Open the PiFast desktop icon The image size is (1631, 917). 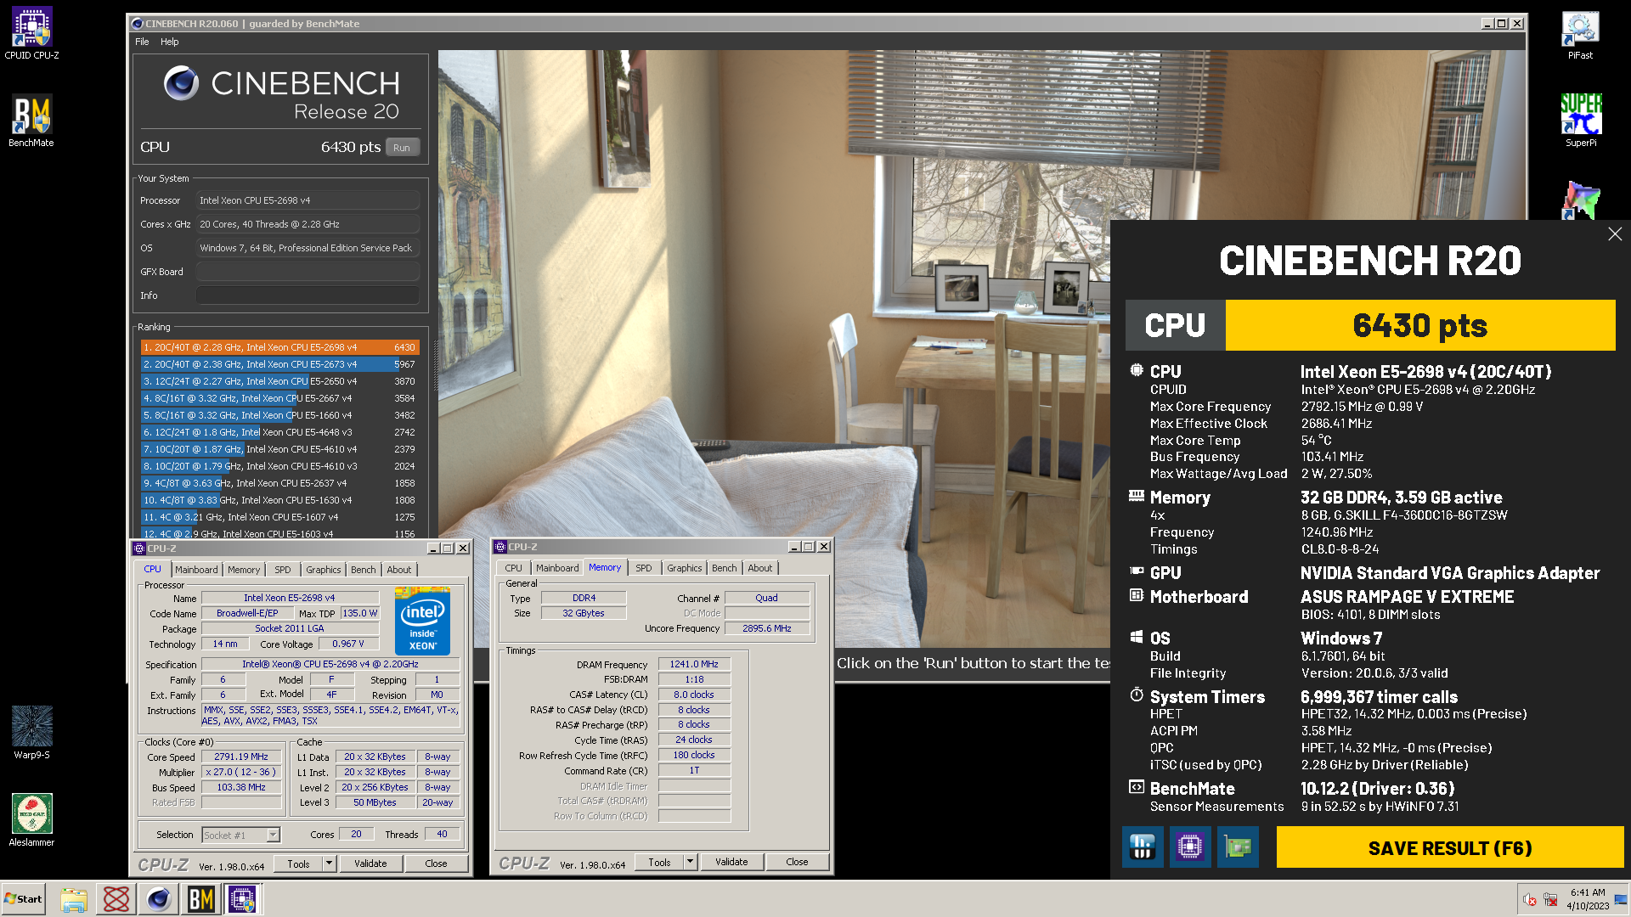pos(1580,34)
